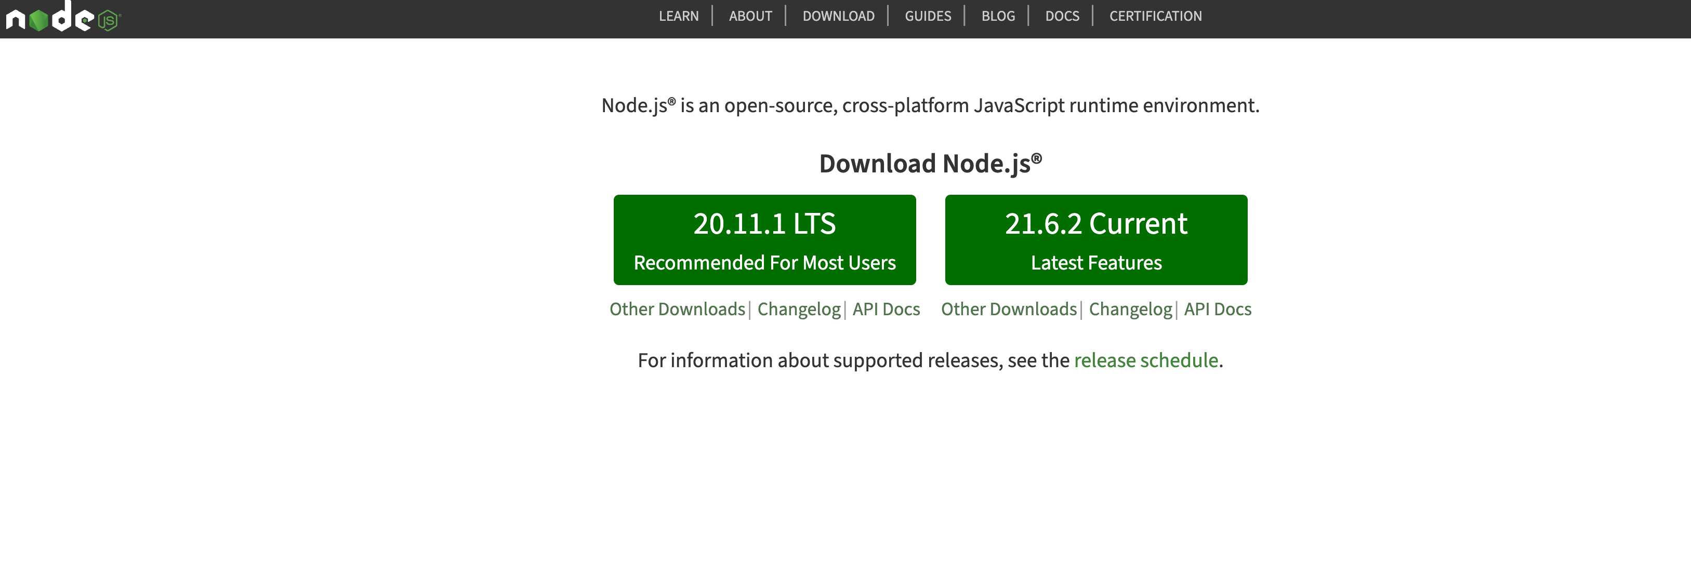The image size is (1691, 565).
Task: Open API Docs under the LTS button
Action: 886,309
